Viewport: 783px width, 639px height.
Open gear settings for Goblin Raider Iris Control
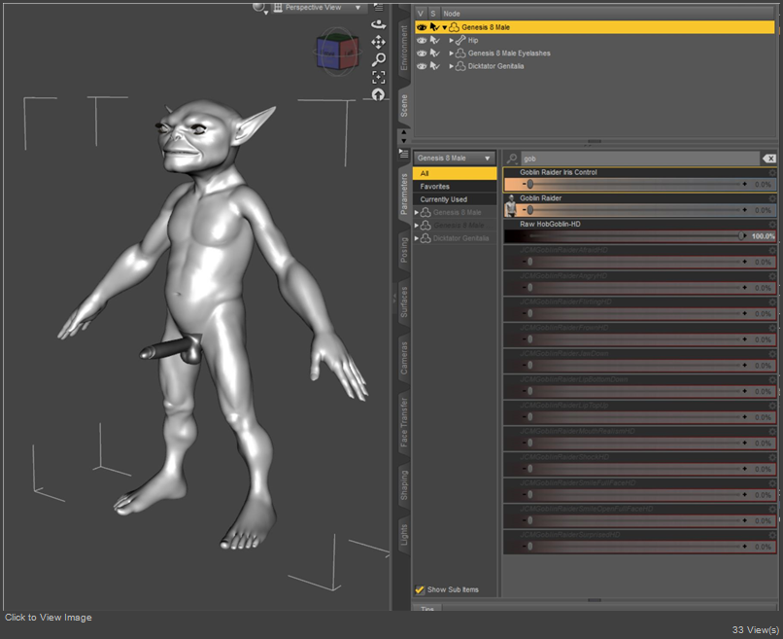click(x=772, y=172)
